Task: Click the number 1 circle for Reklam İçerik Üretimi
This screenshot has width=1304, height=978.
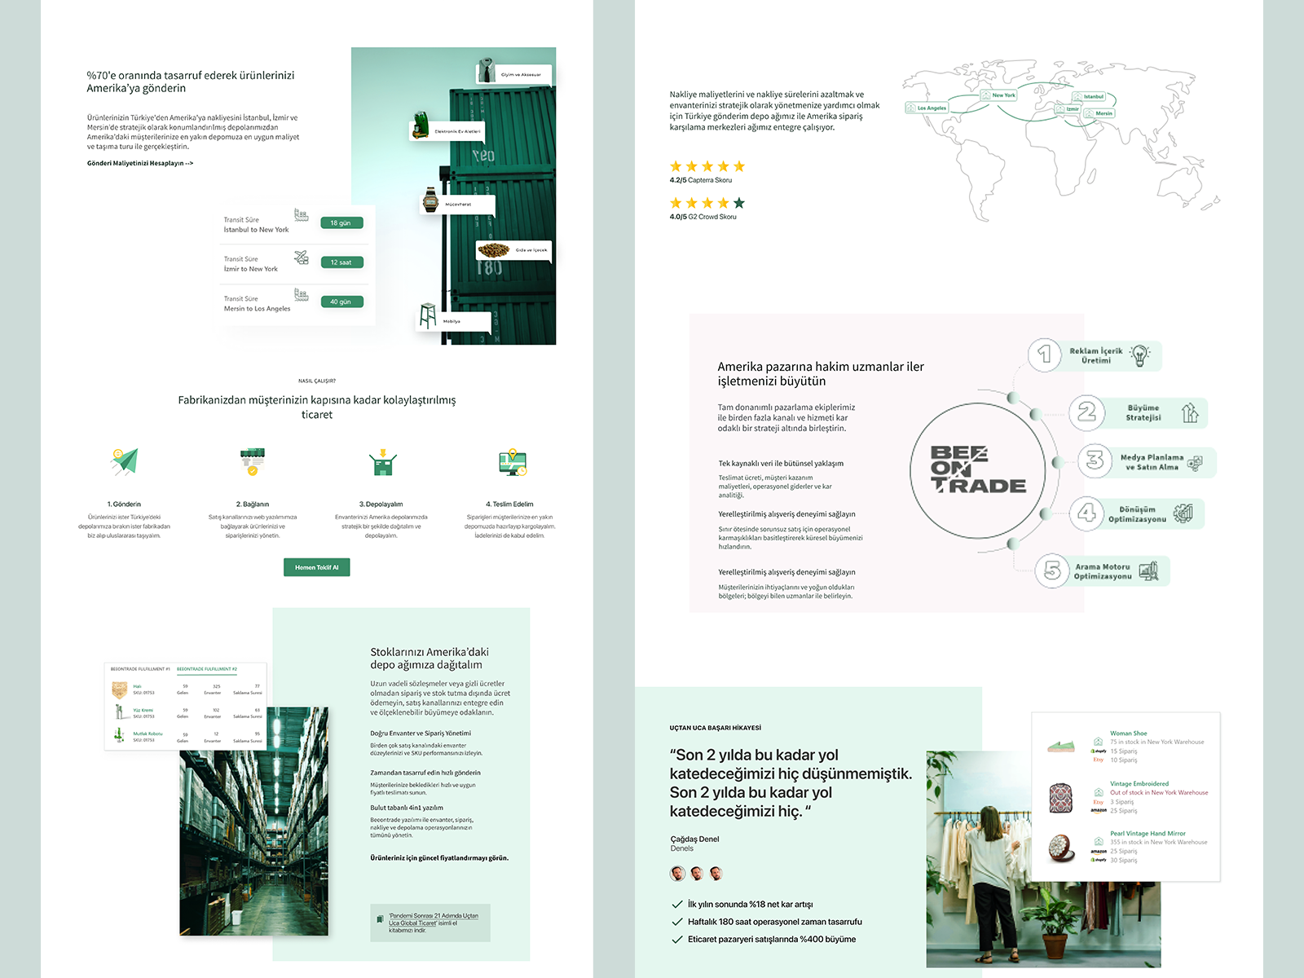Action: [1044, 355]
